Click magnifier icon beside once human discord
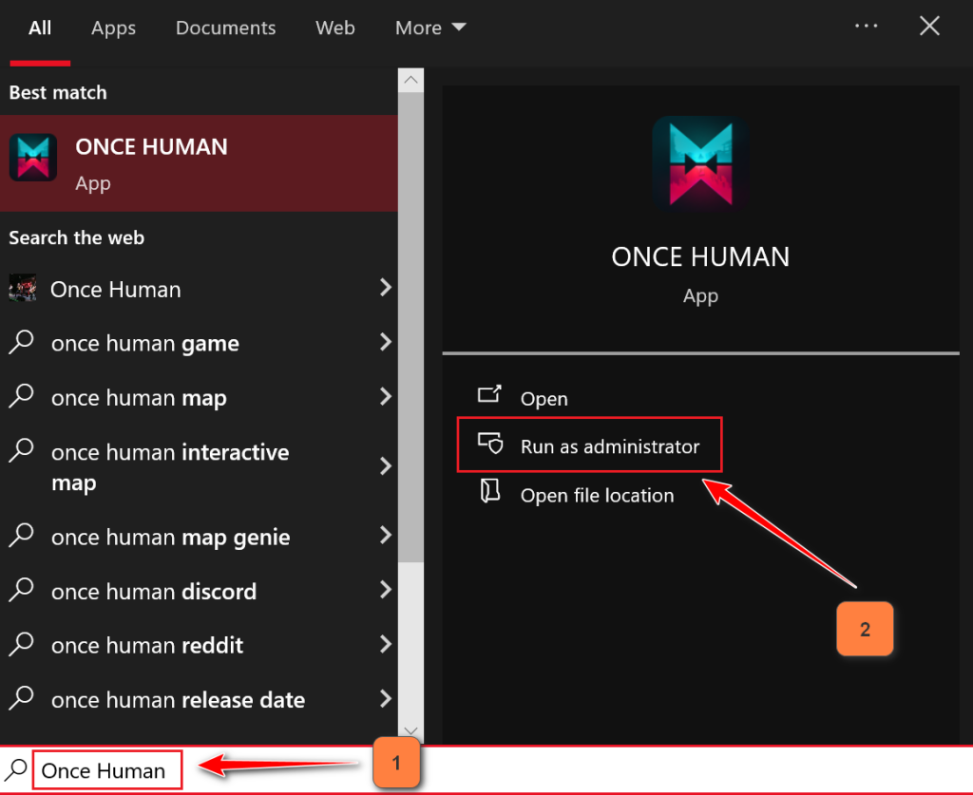 [22, 590]
